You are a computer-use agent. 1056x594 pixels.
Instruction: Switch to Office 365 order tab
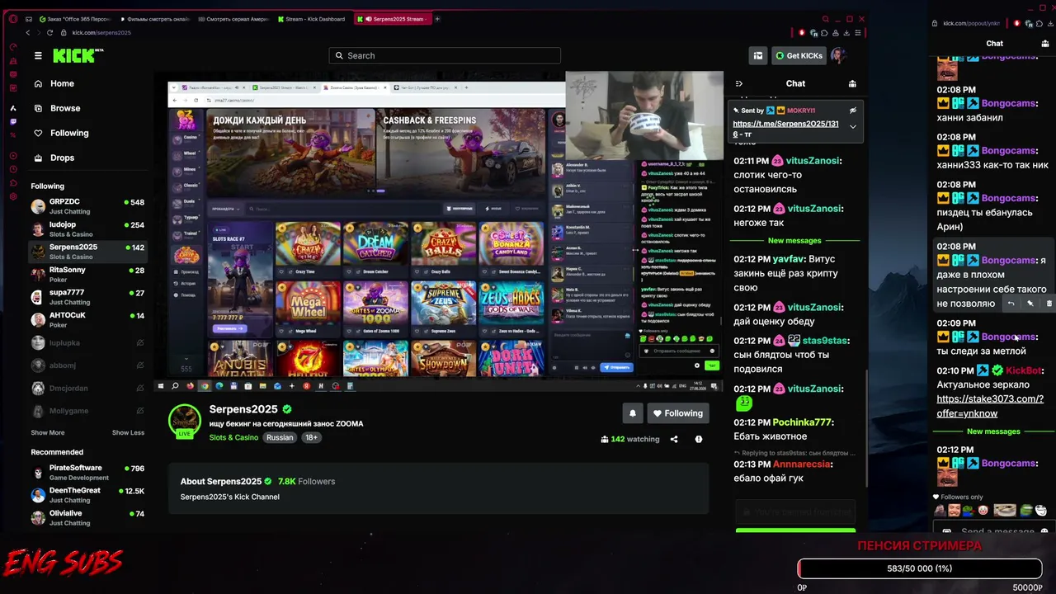pos(74,19)
